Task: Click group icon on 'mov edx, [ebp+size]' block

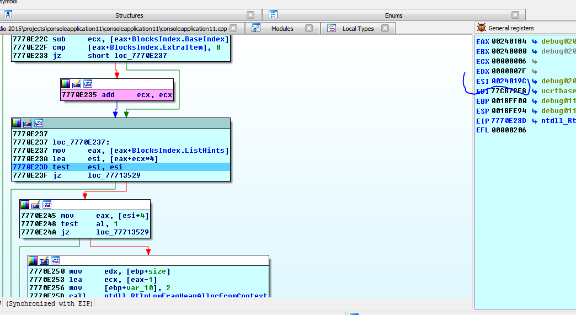Action: 56,260
